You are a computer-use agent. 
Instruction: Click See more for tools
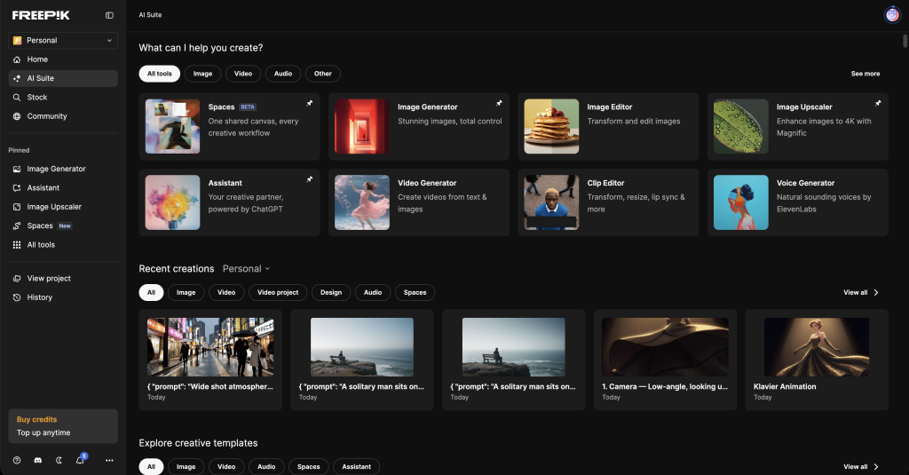pyautogui.click(x=865, y=74)
